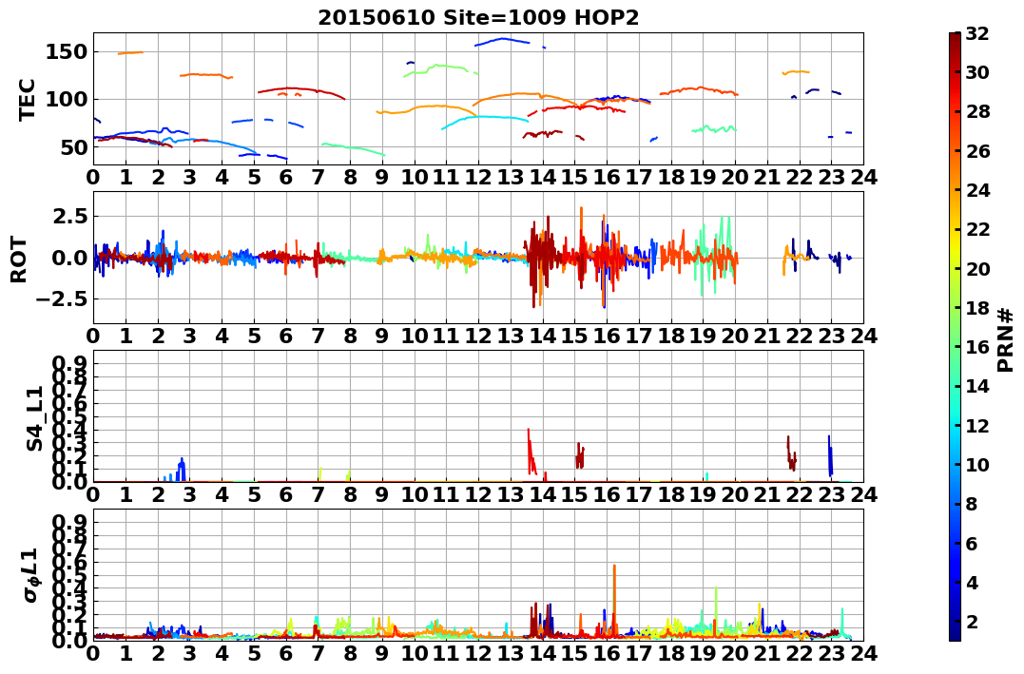The height and width of the screenshot is (674, 1024).
Task: Click the TEC y-axis label
Action: click(27, 99)
